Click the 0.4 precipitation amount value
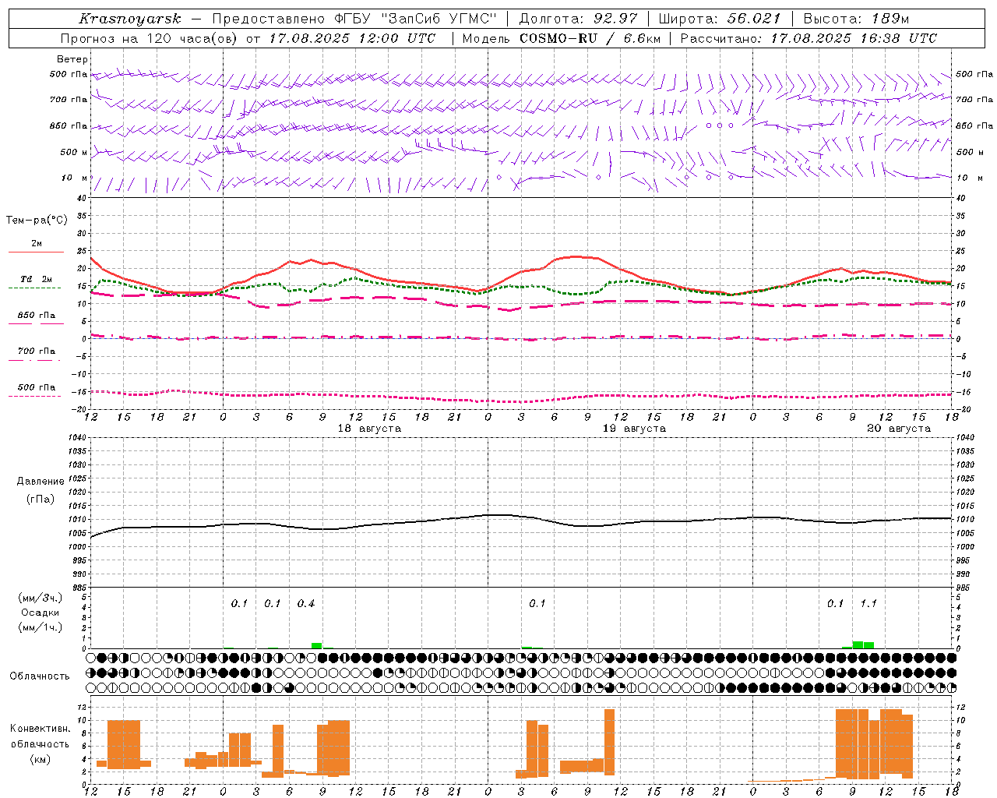 pos(306,604)
